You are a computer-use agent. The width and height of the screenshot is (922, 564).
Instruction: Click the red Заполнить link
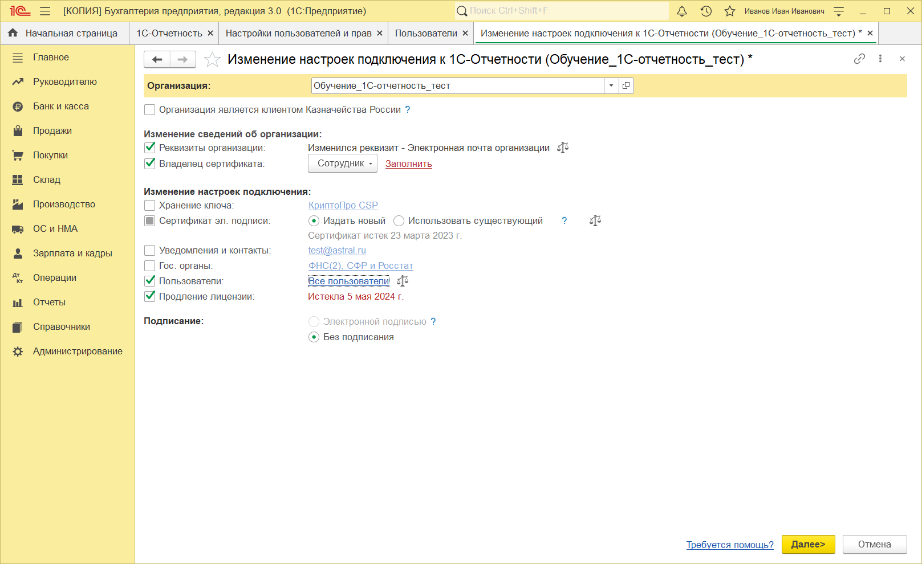(x=409, y=164)
